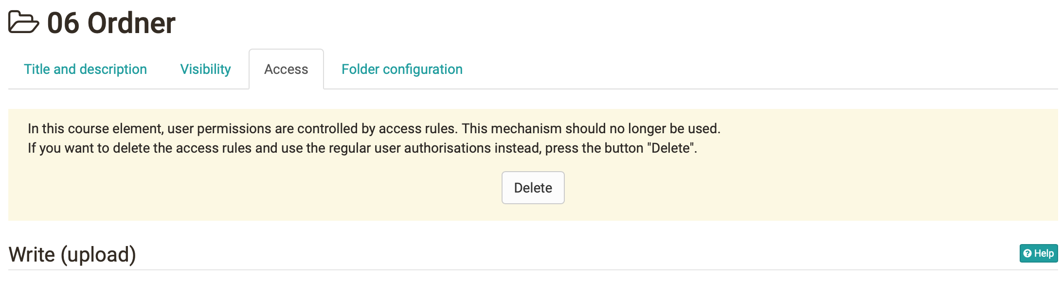Click the open folder icon beside 06 Ordner
Screen dimensions: 1062x282
(23, 22)
